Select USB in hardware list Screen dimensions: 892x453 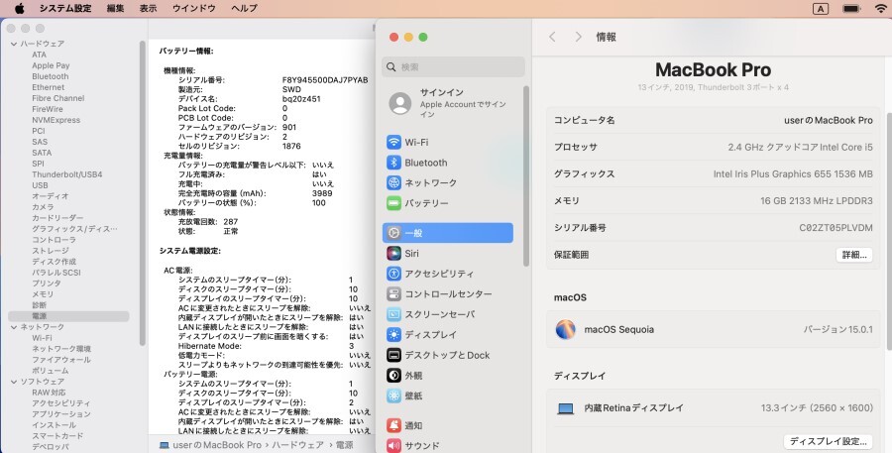(x=40, y=185)
